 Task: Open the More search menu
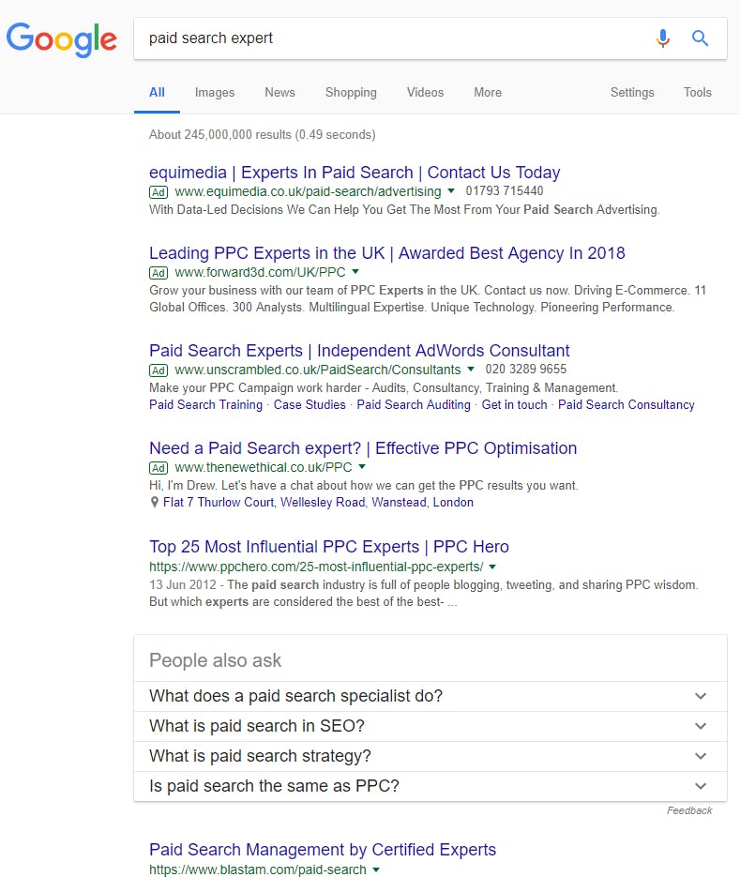click(x=488, y=93)
